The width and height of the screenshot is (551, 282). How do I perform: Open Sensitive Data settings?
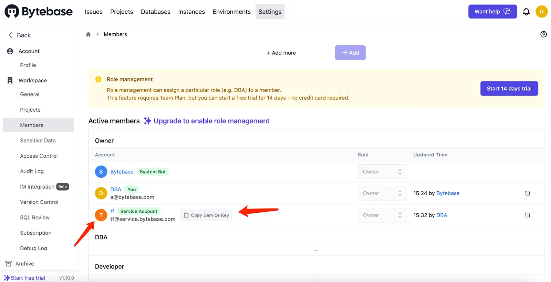tap(39, 140)
